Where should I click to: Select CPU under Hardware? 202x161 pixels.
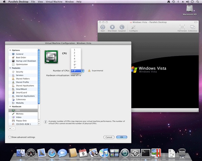[x=23, y=110]
